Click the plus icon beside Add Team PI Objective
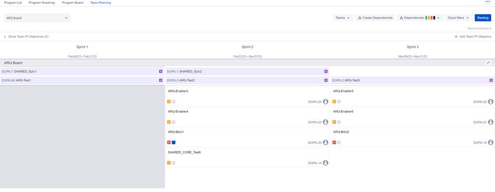This screenshot has width=495, height=192. click(x=456, y=37)
